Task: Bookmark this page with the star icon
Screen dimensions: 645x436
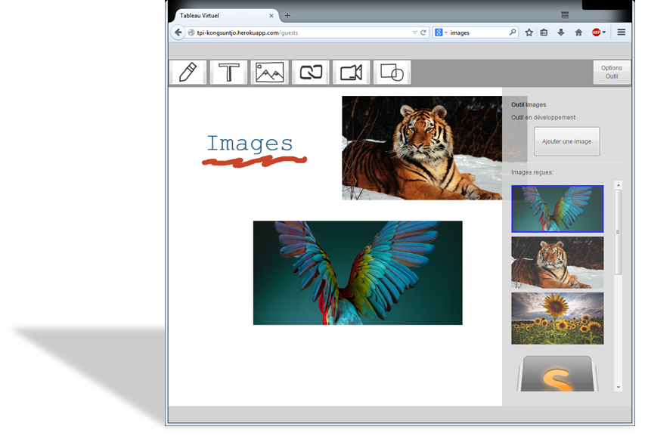Action: [x=529, y=32]
